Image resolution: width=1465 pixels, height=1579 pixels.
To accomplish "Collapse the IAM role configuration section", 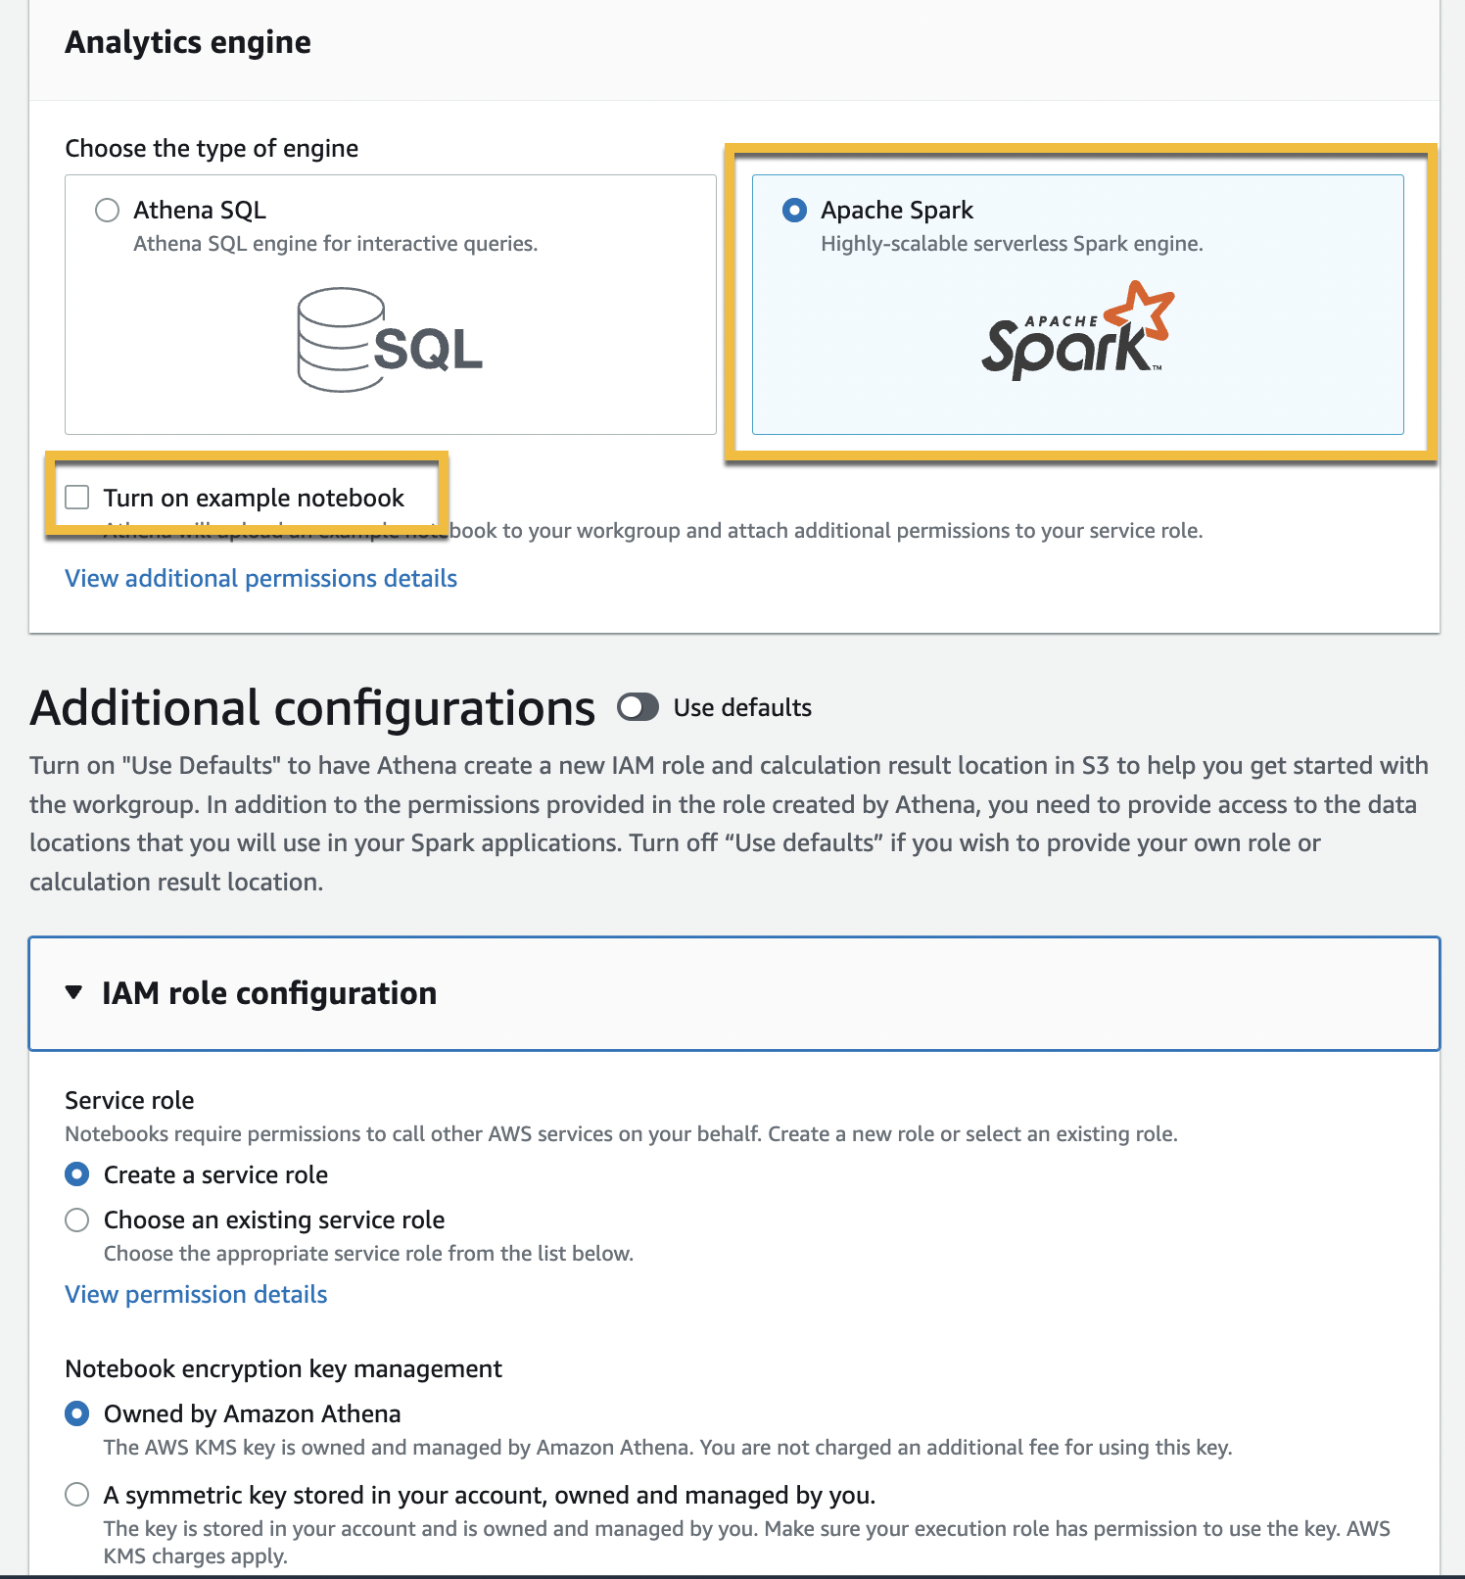I will click(269, 993).
